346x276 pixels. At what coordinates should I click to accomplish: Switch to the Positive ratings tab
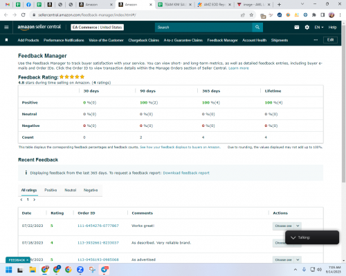click(51, 190)
